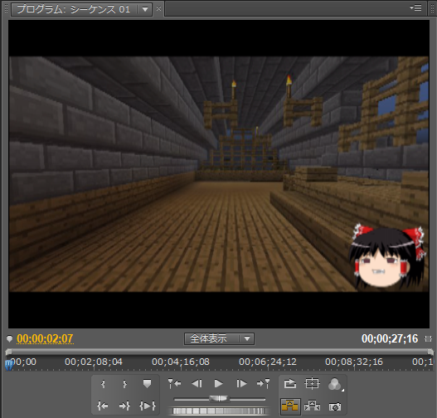Click the jog wheel strip
This screenshot has width=437, height=418.
pos(219,411)
